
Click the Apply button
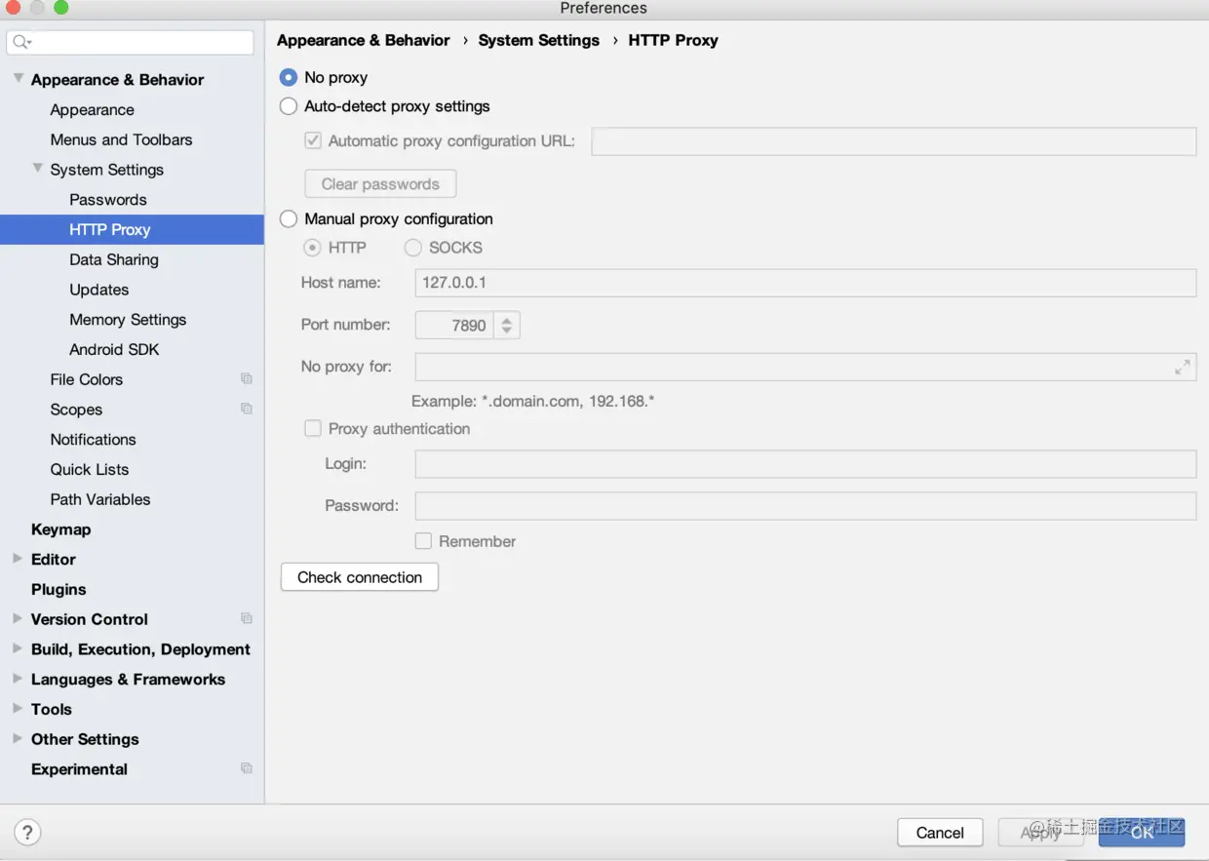point(1040,833)
